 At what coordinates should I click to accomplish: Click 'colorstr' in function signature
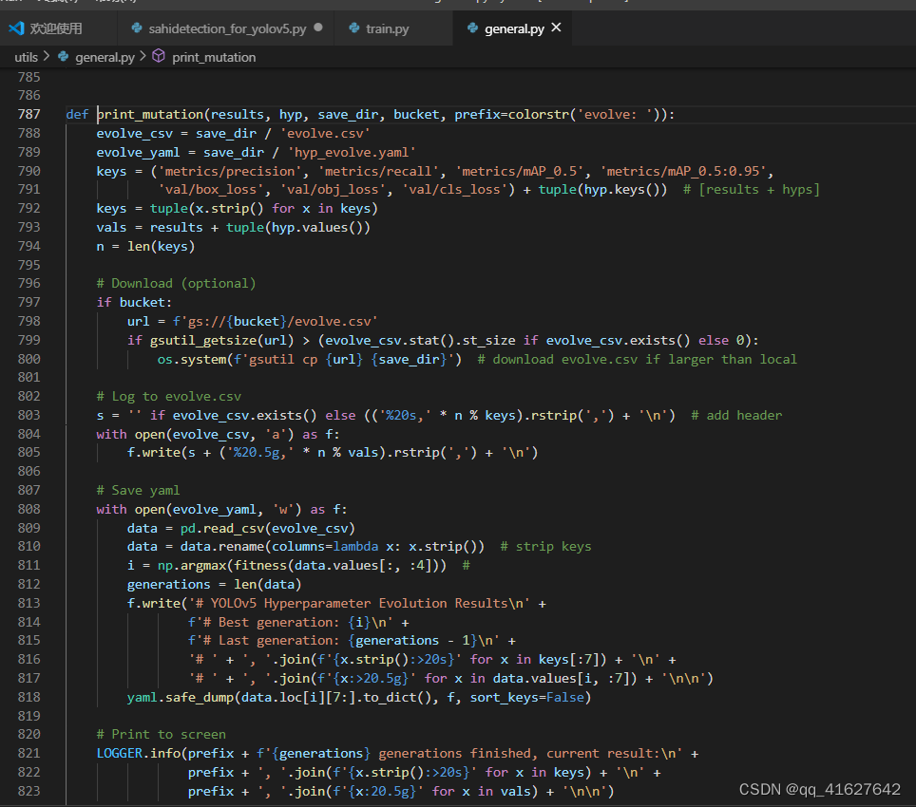538,114
